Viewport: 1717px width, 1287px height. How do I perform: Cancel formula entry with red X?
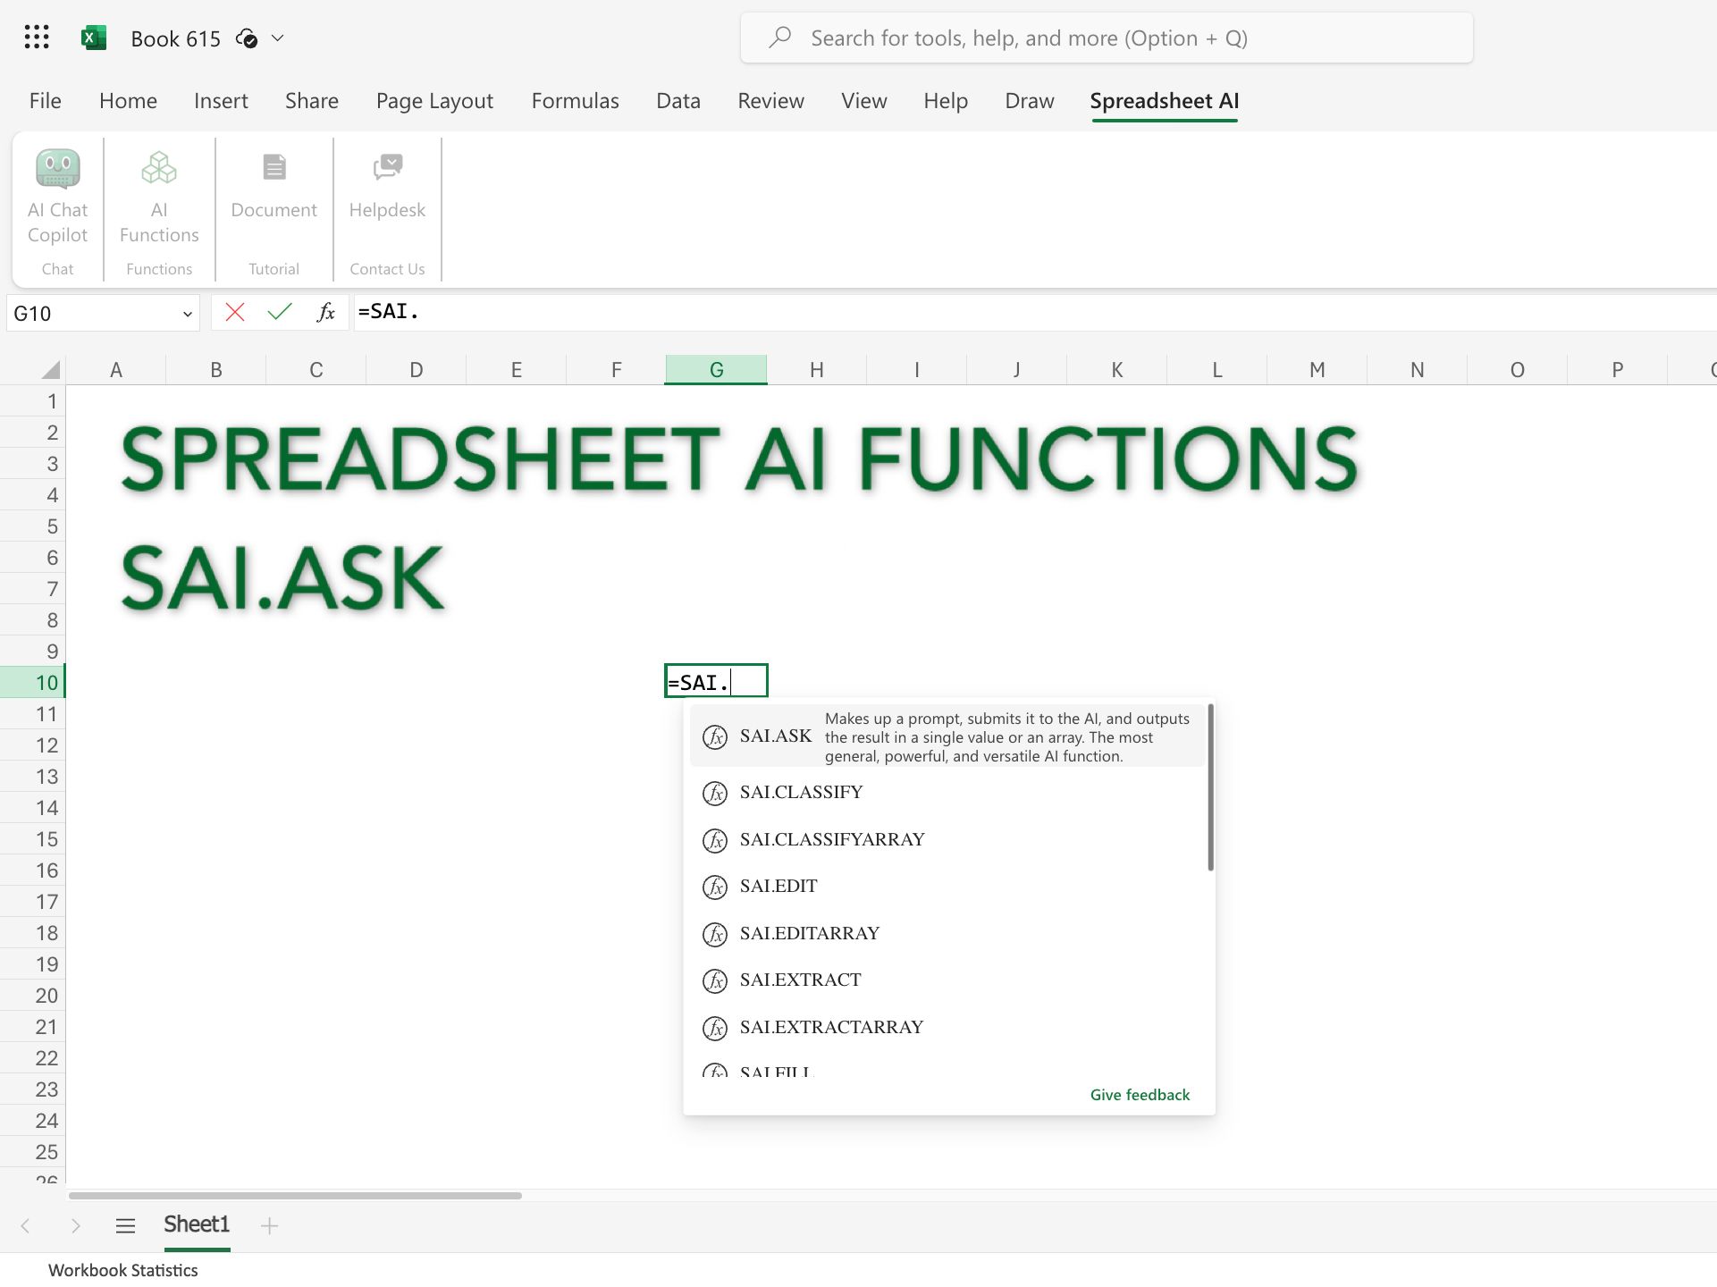pos(235,312)
